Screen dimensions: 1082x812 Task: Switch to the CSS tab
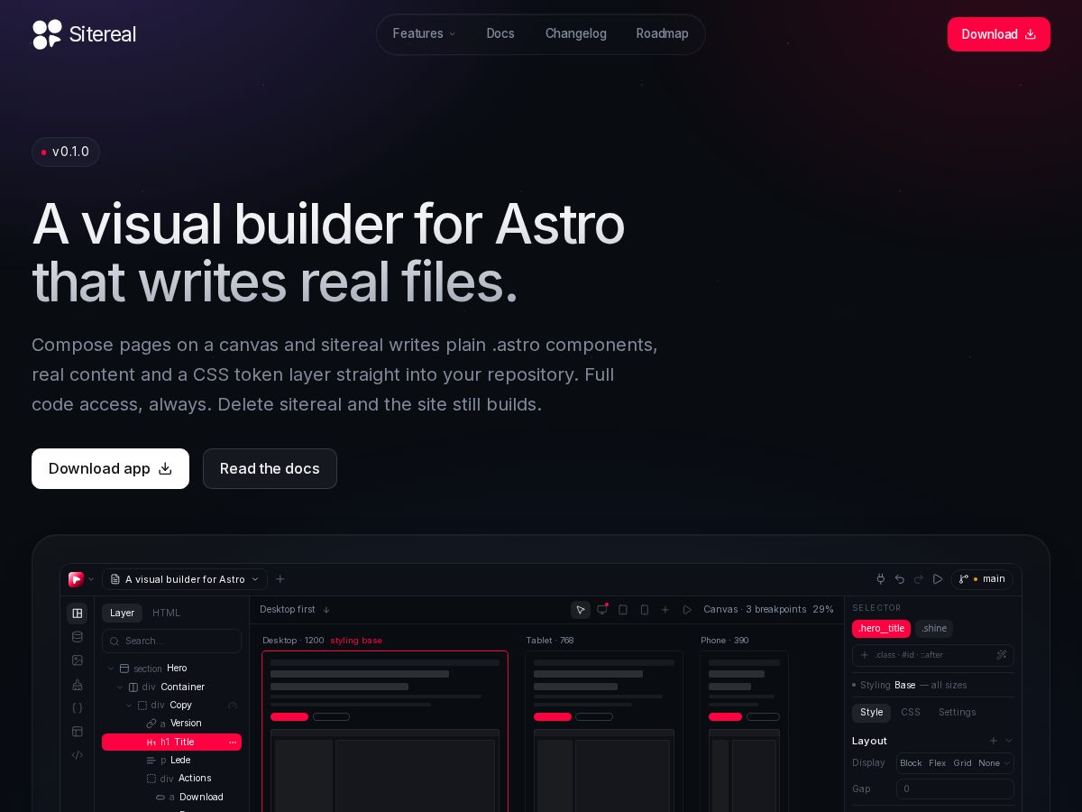(911, 713)
